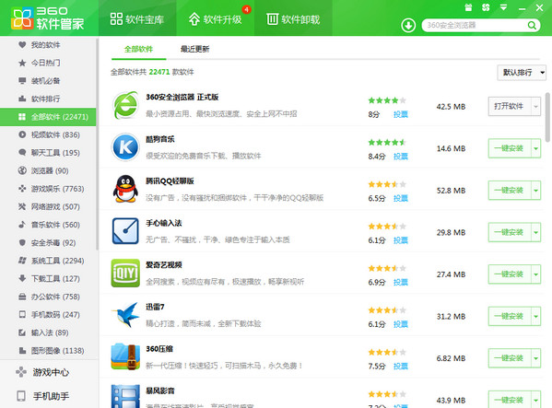552x408 pixels.
Task: Click the 爱奇艺视频 iQIYI icon
Action: click(125, 273)
